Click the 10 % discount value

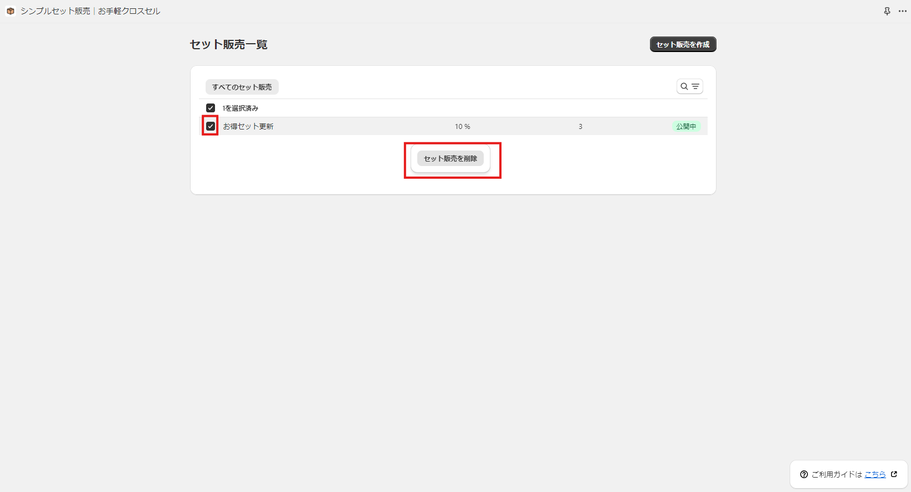click(463, 126)
